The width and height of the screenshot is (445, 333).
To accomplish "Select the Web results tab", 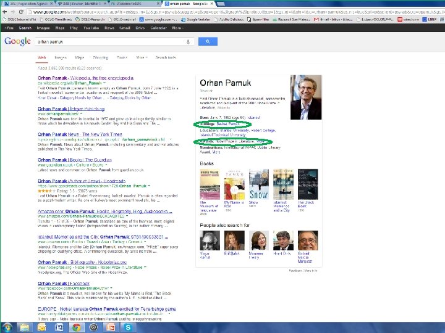I will click(42, 57).
